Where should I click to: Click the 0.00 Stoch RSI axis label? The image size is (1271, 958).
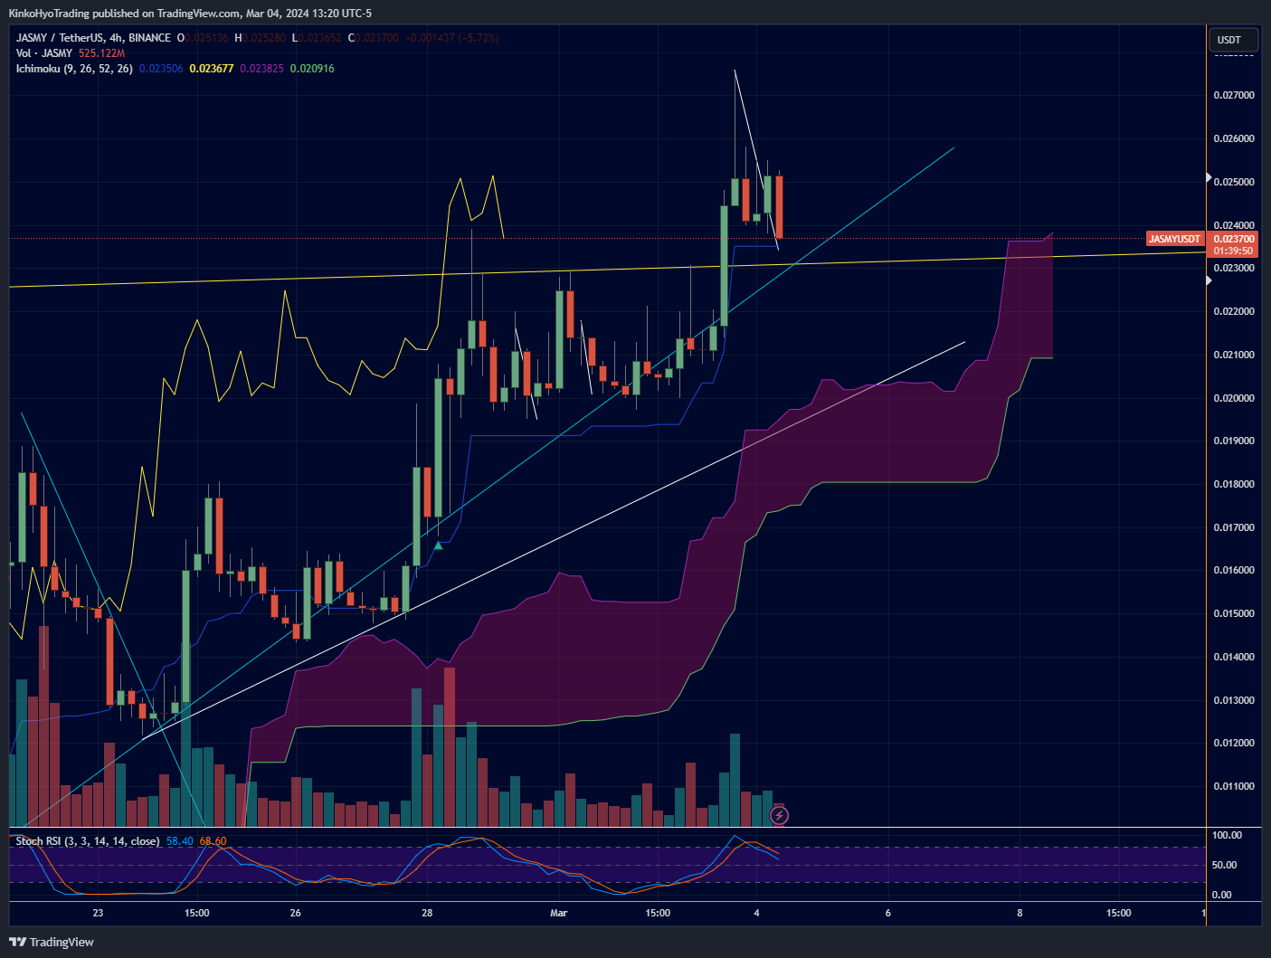coord(1221,895)
